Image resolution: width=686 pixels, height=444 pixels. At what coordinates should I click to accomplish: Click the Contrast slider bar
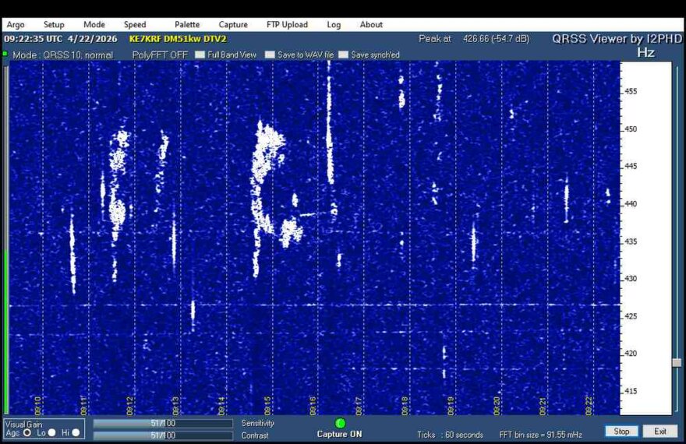click(x=163, y=435)
